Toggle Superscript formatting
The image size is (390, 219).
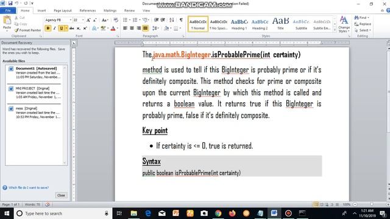(x=85, y=29)
